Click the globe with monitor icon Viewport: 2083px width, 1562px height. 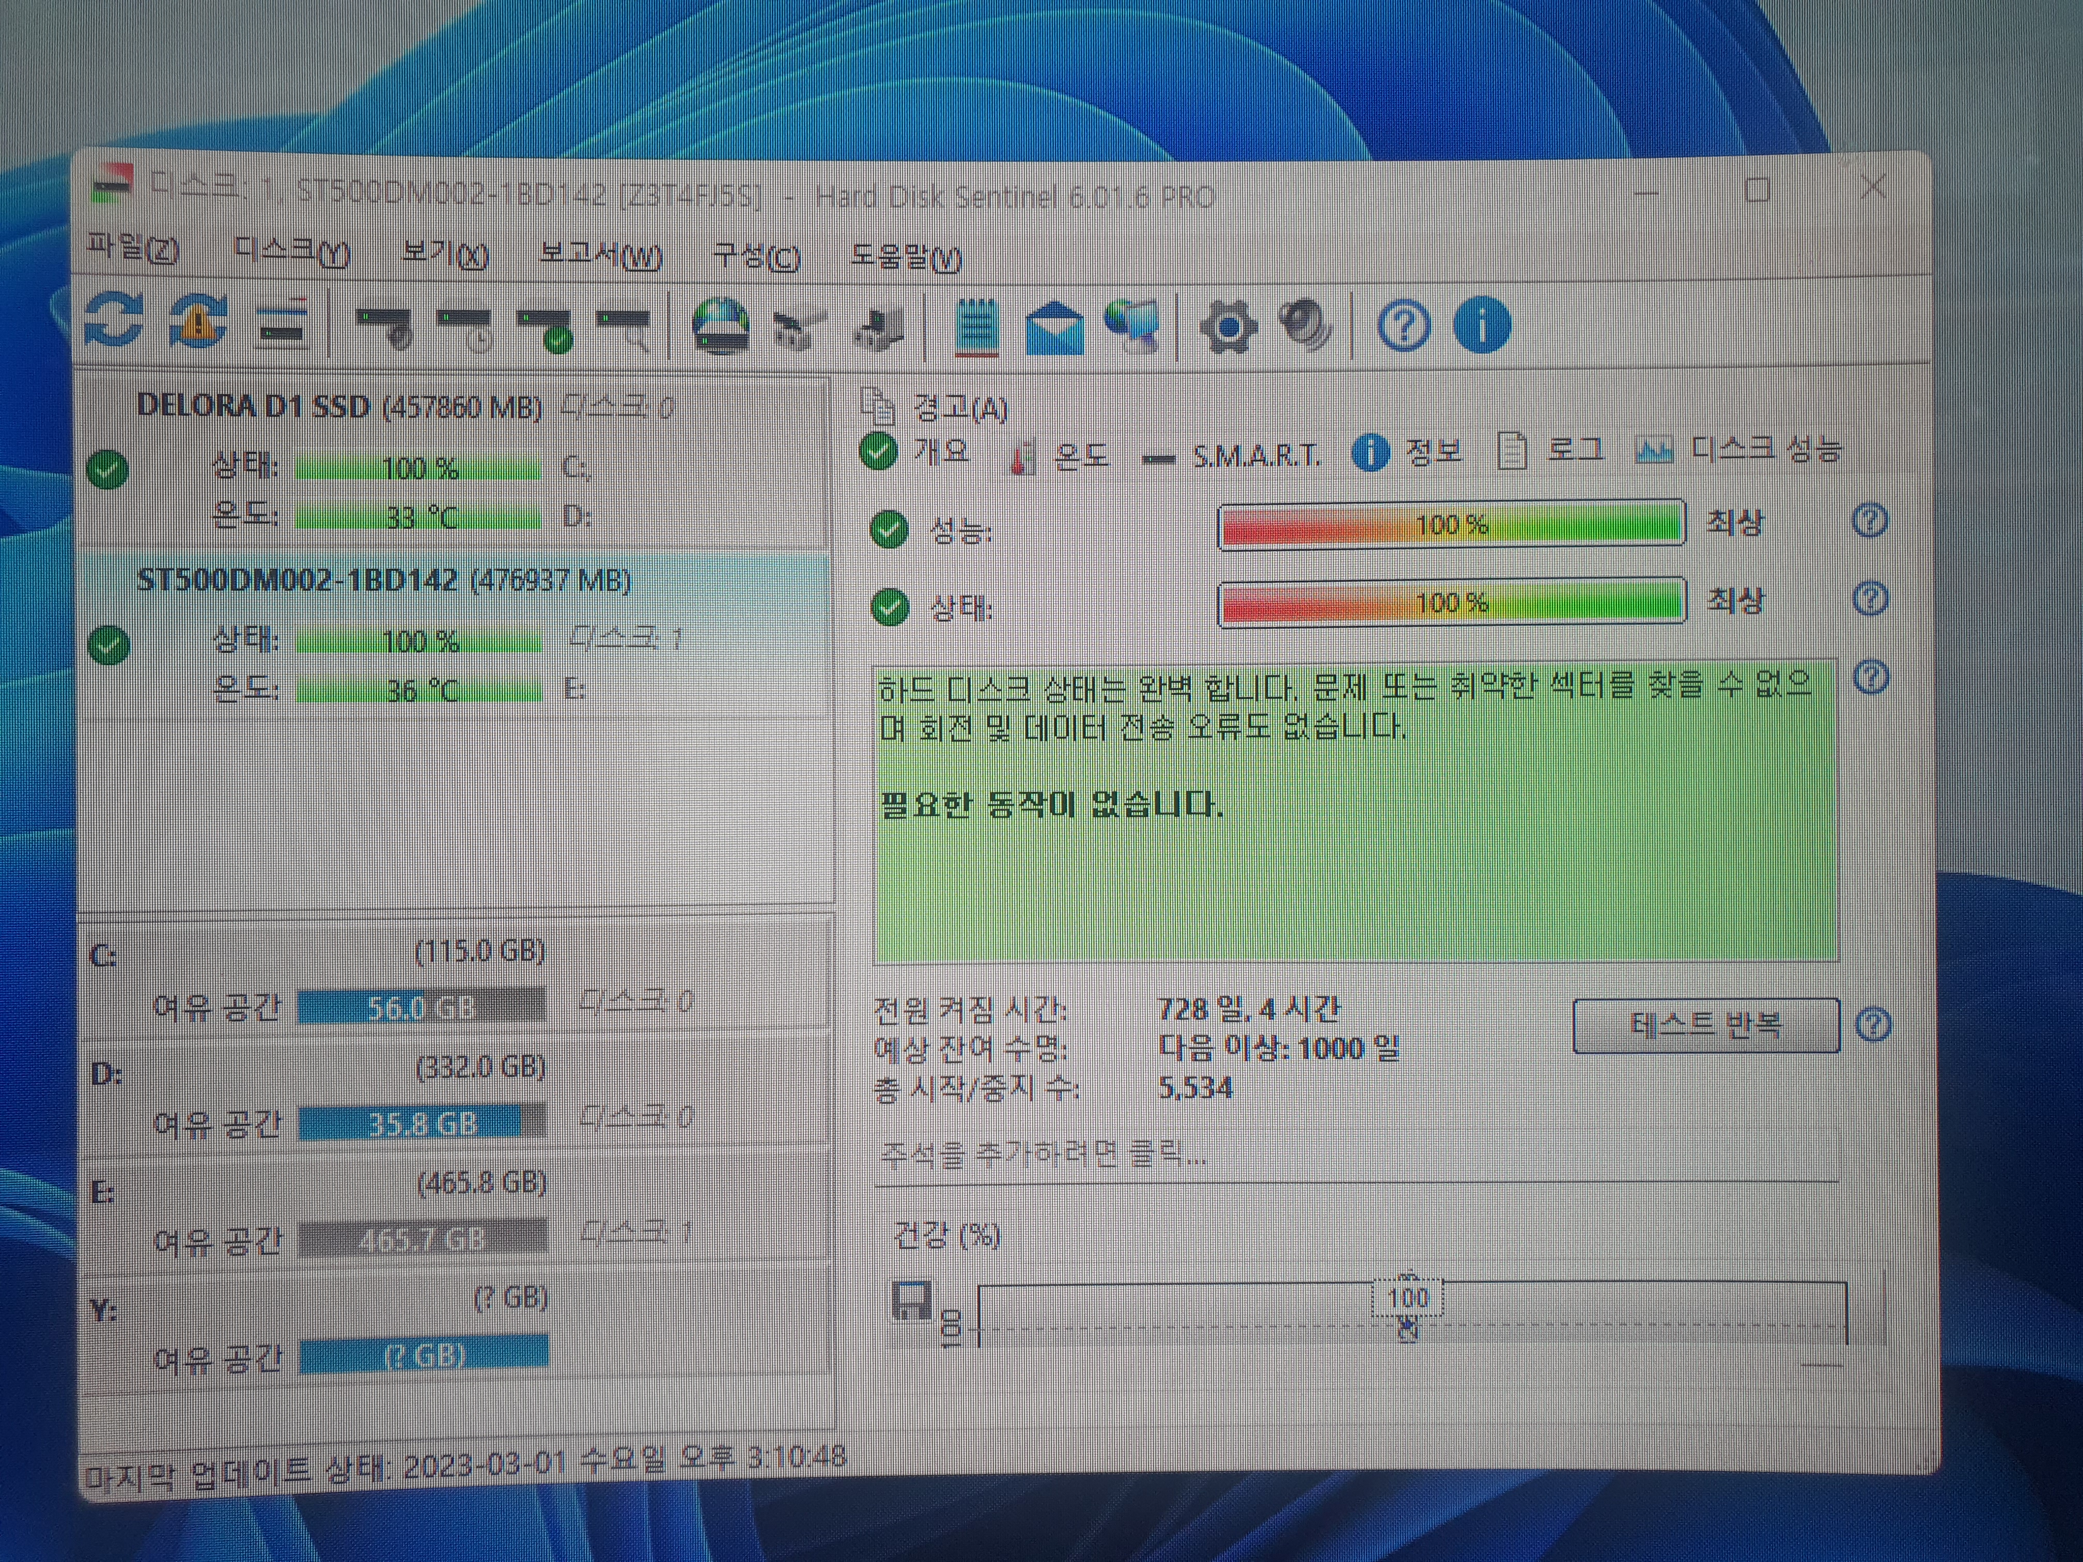(1133, 327)
